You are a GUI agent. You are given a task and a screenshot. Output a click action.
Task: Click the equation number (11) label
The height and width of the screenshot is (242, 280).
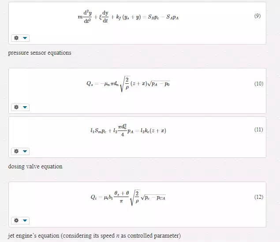click(259, 130)
